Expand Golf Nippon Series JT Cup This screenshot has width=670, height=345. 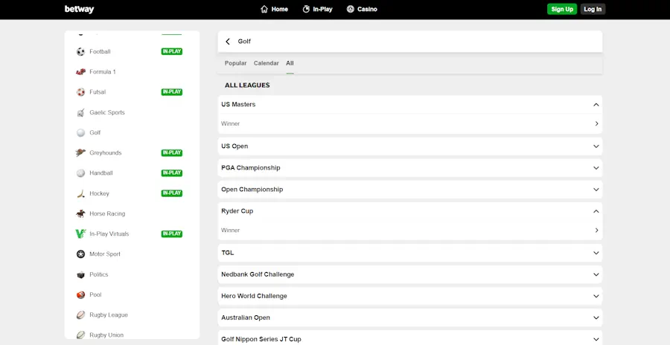[x=596, y=340]
